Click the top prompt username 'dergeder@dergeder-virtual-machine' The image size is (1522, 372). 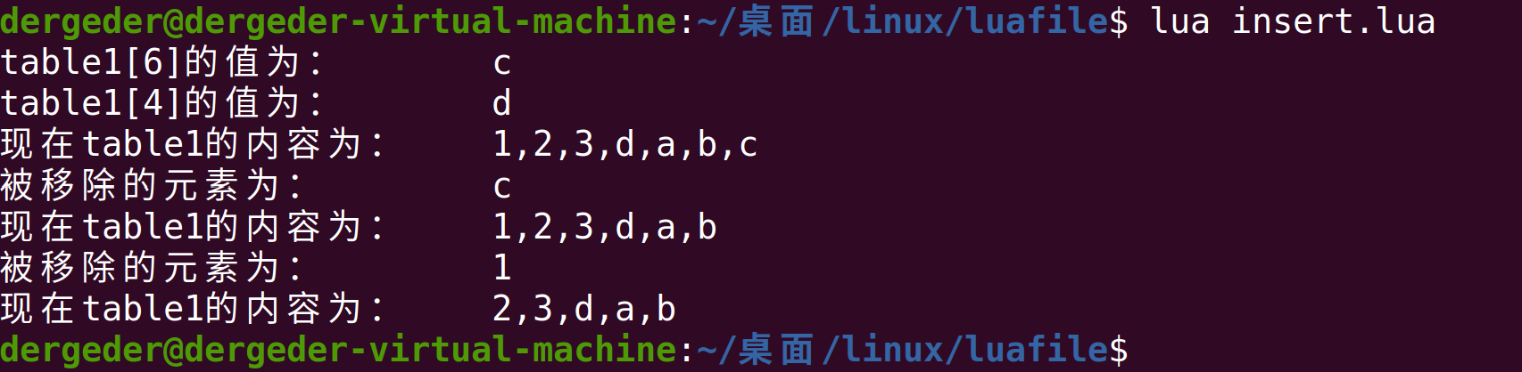[x=338, y=20]
